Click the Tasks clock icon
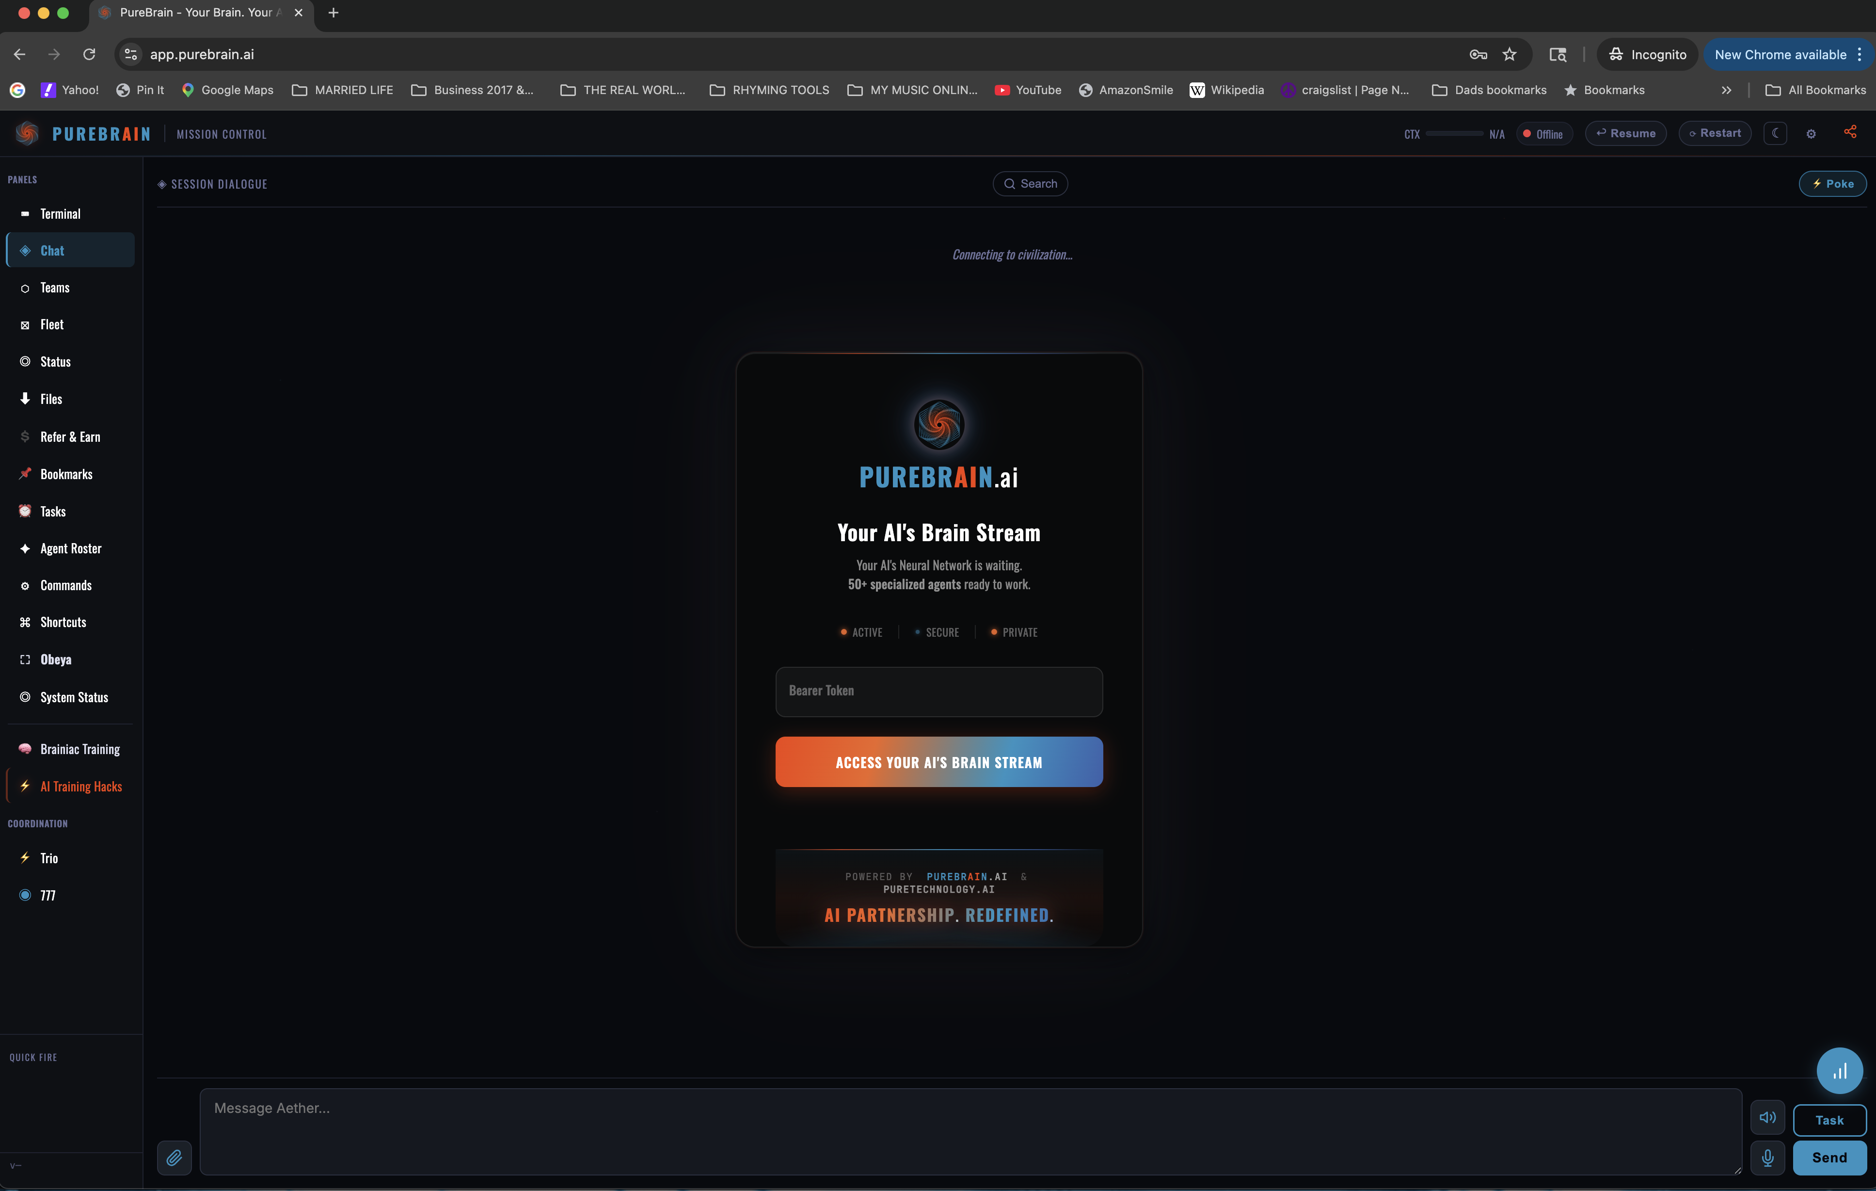 [25, 511]
